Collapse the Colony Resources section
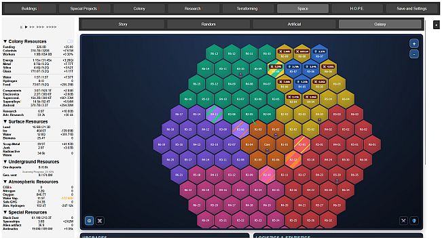This screenshot has width=442, height=248. 5,41
